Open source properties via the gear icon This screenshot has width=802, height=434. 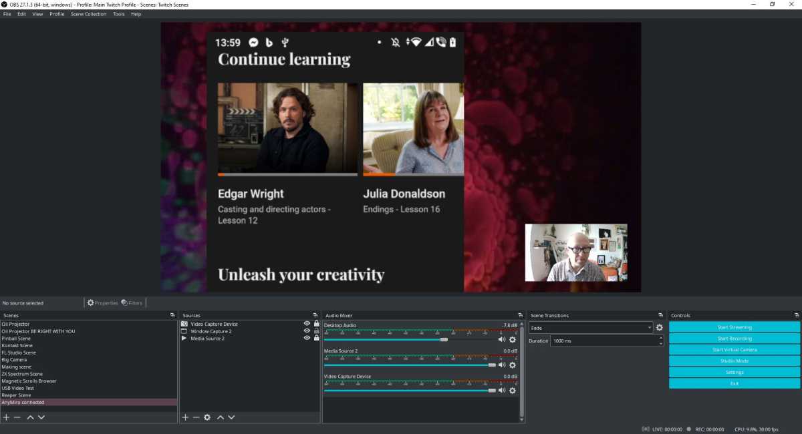[x=207, y=417]
